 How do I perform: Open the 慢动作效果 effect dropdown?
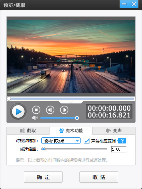coord(61,140)
